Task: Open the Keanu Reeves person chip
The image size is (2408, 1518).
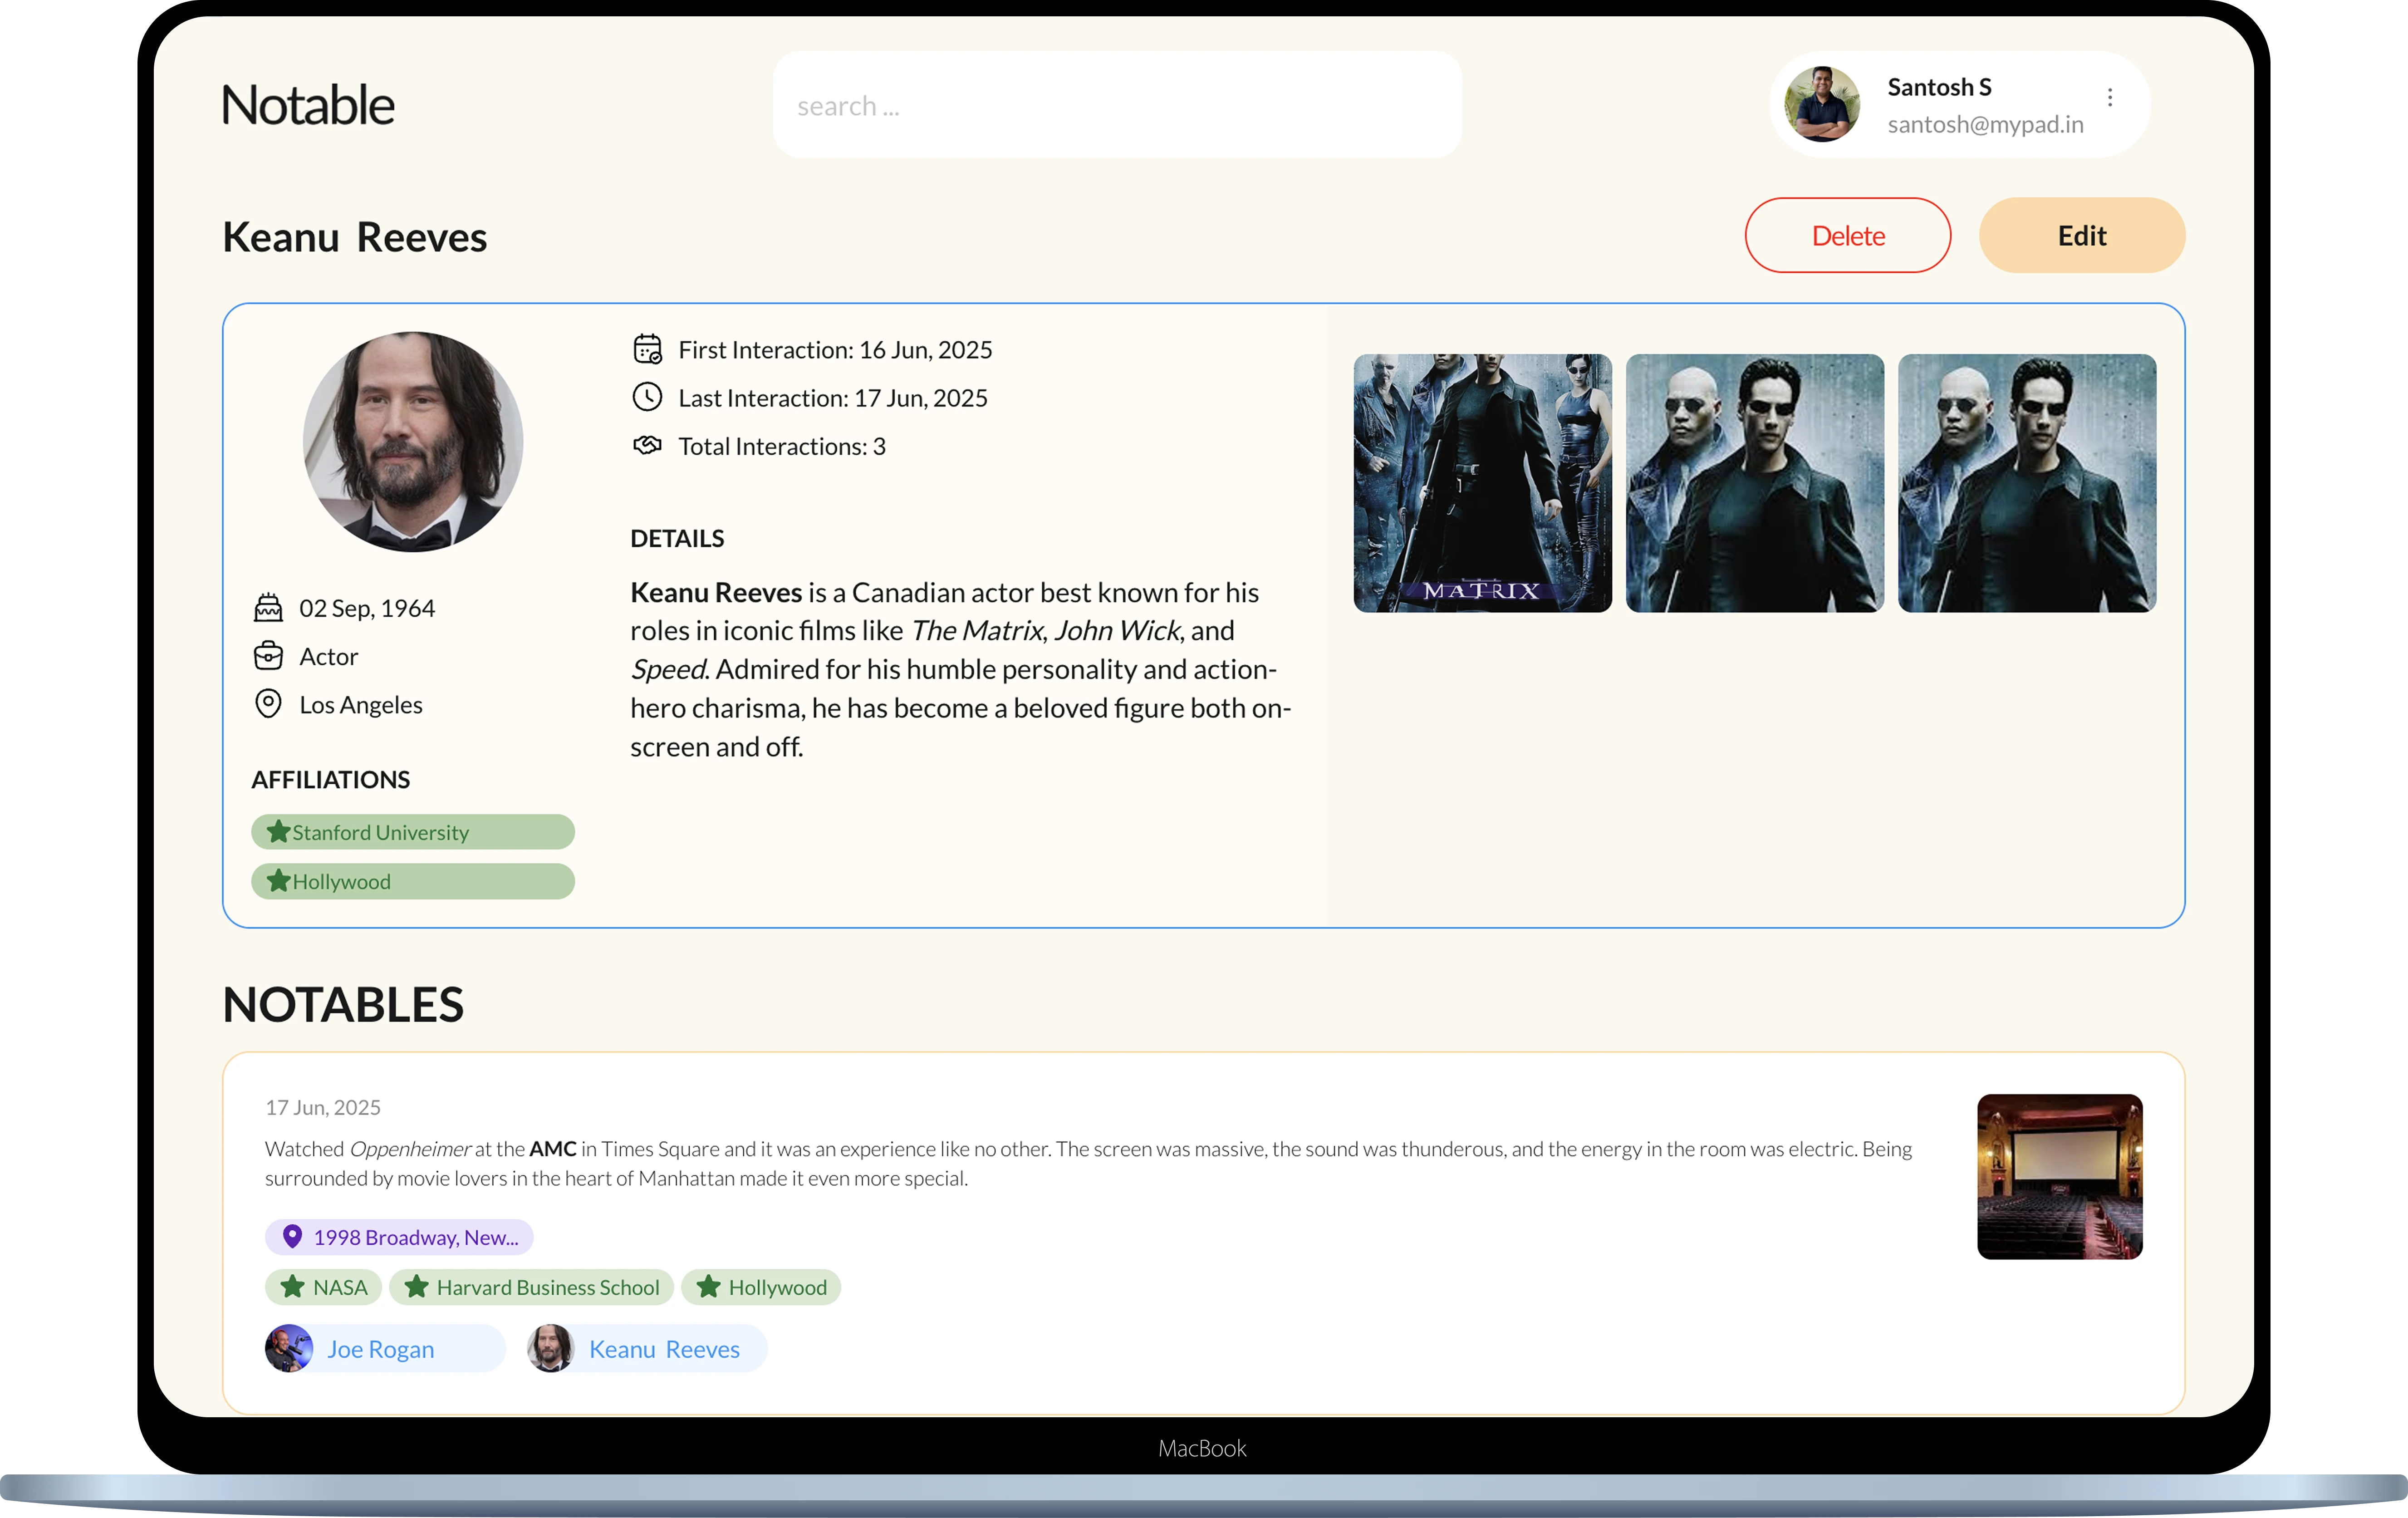Action: pos(647,1348)
